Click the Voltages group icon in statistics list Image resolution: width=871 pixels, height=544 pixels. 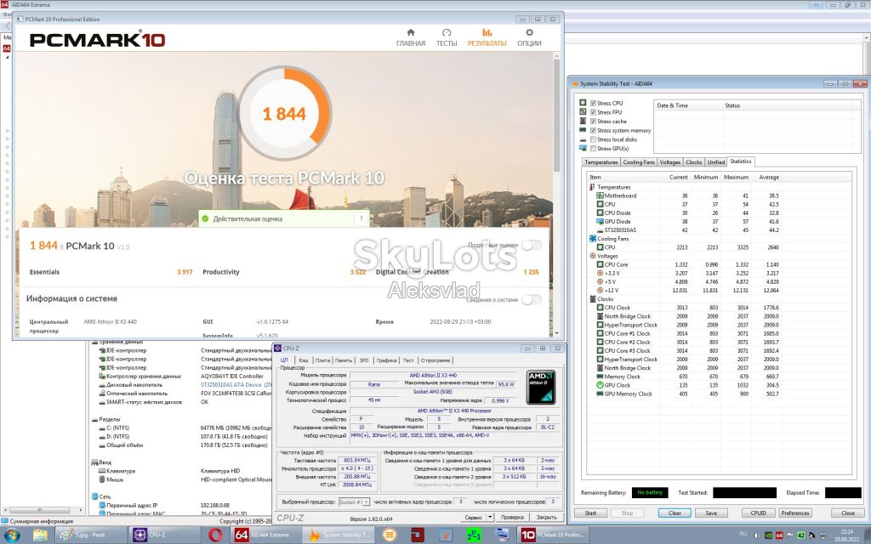pyautogui.click(x=592, y=256)
